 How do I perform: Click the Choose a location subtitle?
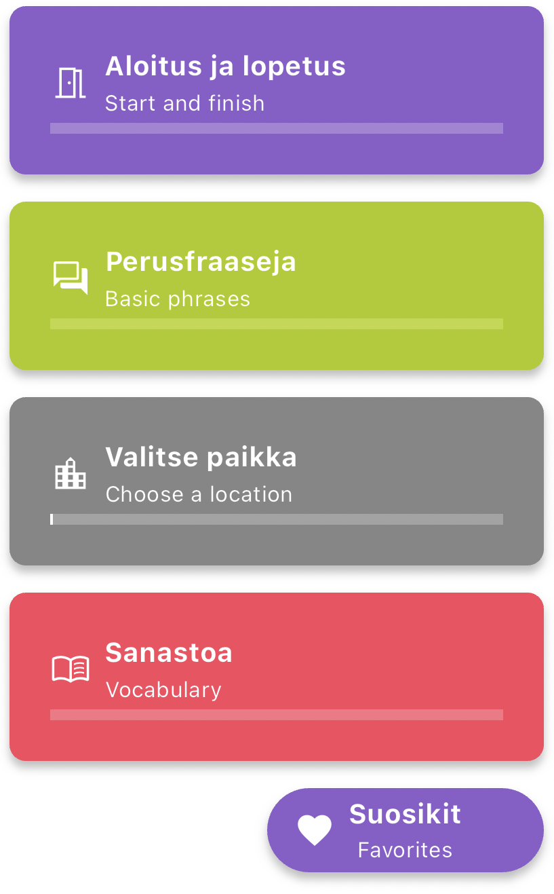[x=199, y=495]
